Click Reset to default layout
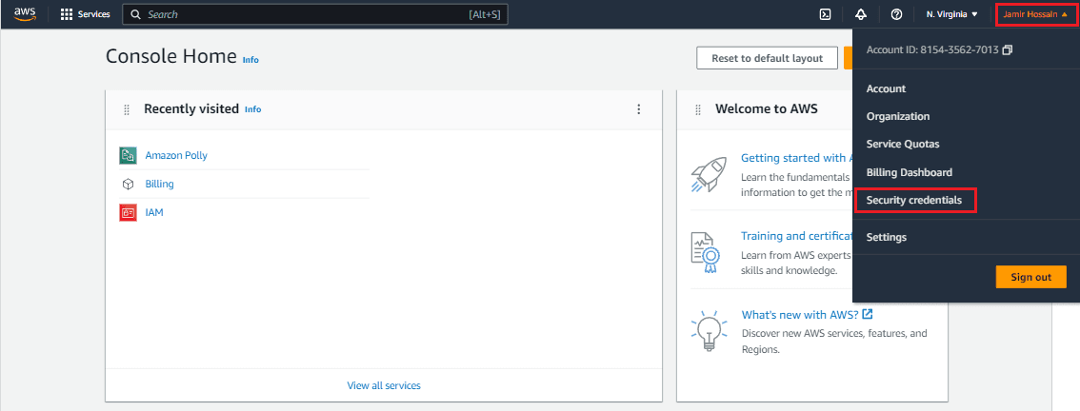The image size is (1080, 411). [x=767, y=58]
